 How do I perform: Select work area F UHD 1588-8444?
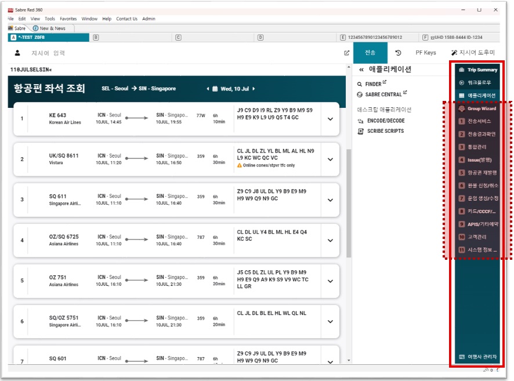click(459, 37)
